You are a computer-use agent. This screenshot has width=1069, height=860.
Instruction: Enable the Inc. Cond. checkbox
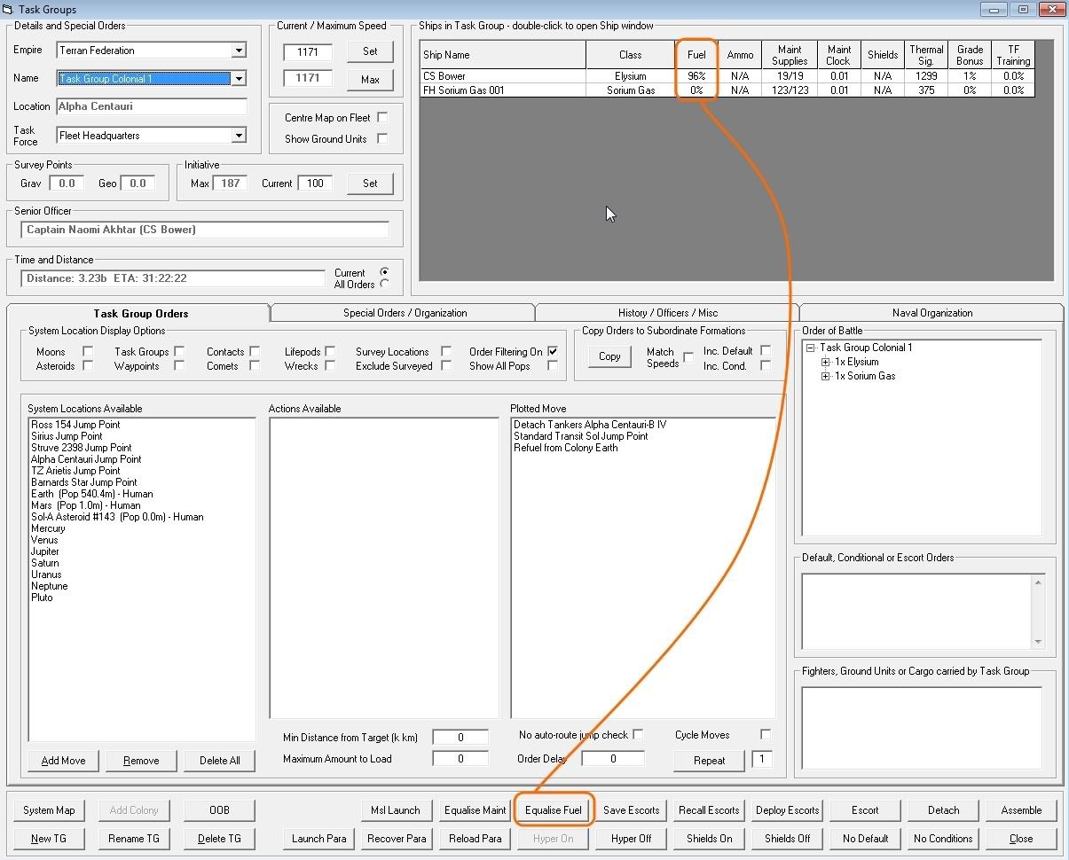(766, 365)
